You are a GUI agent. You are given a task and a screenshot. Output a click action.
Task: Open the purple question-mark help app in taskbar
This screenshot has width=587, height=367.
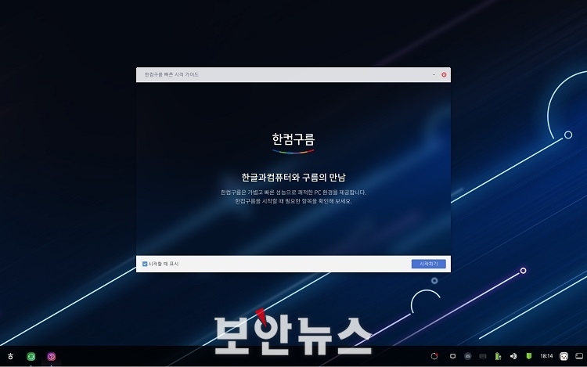click(x=52, y=357)
